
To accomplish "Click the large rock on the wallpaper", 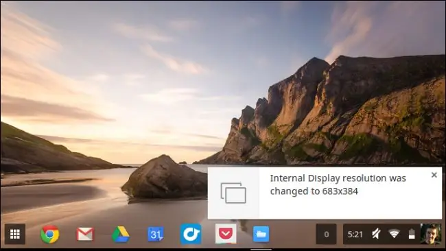I will [165, 178].
